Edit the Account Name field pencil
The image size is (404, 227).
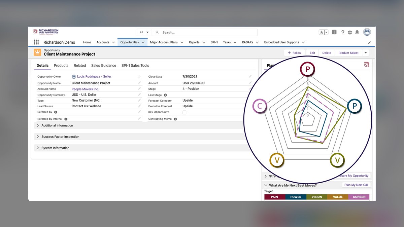coord(139,89)
